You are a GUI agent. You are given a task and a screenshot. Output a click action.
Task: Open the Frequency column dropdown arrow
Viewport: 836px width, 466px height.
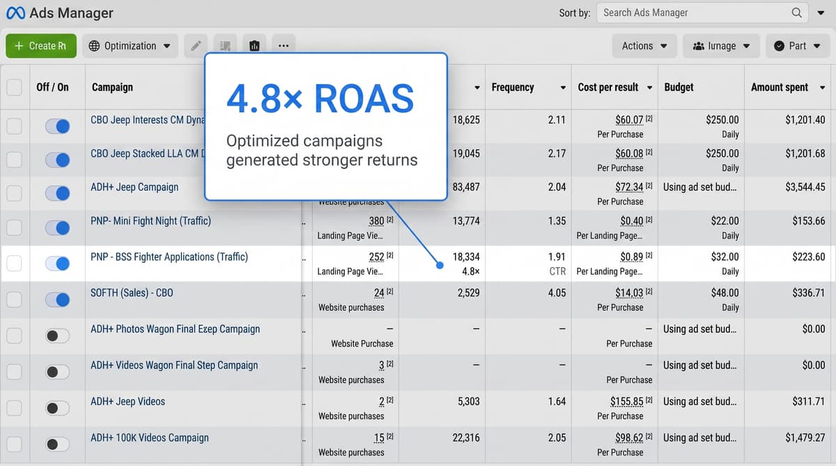(563, 88)
